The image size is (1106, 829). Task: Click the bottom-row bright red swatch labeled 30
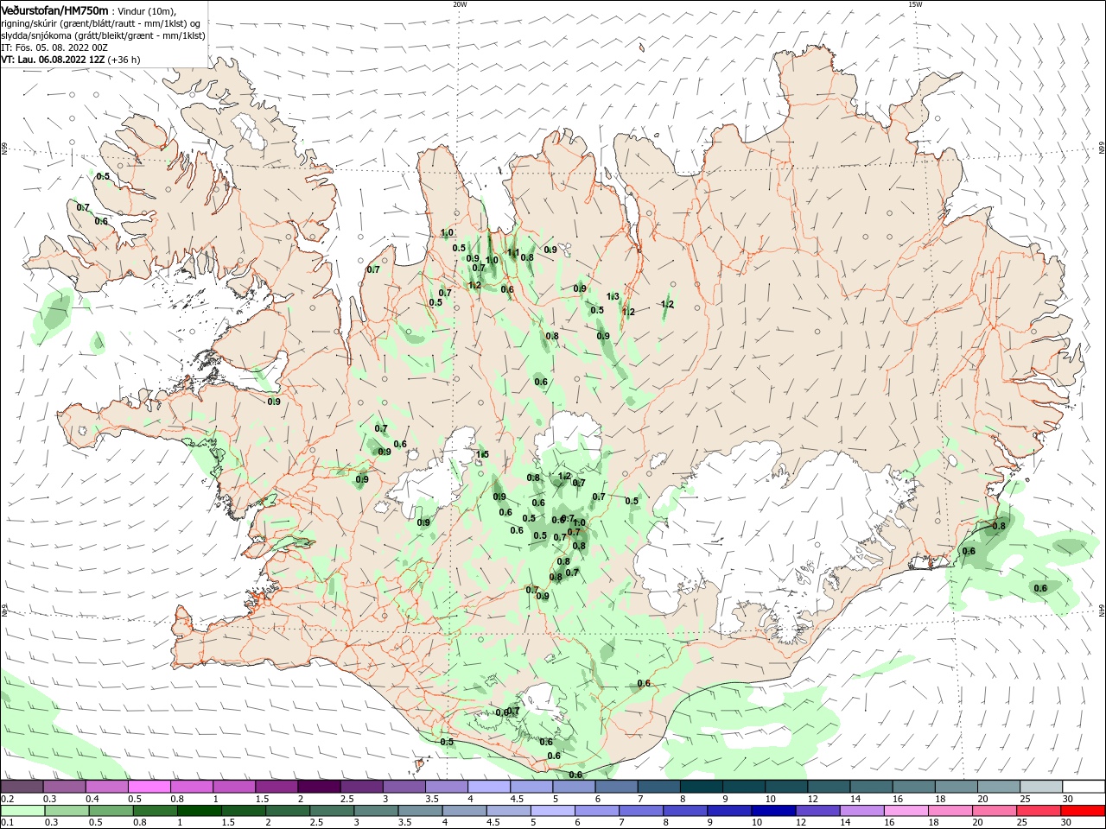click(1083, 811)
